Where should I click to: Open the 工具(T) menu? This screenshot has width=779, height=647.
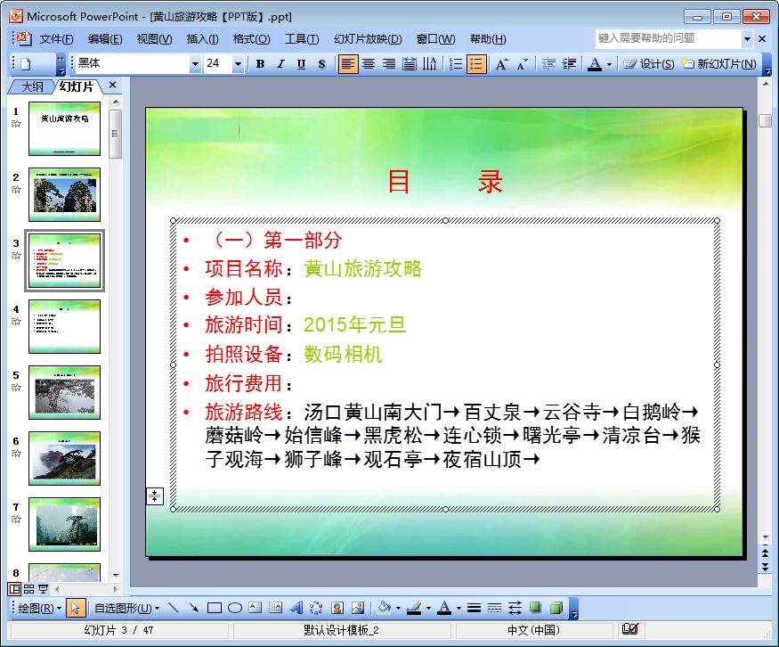(301, 39)
